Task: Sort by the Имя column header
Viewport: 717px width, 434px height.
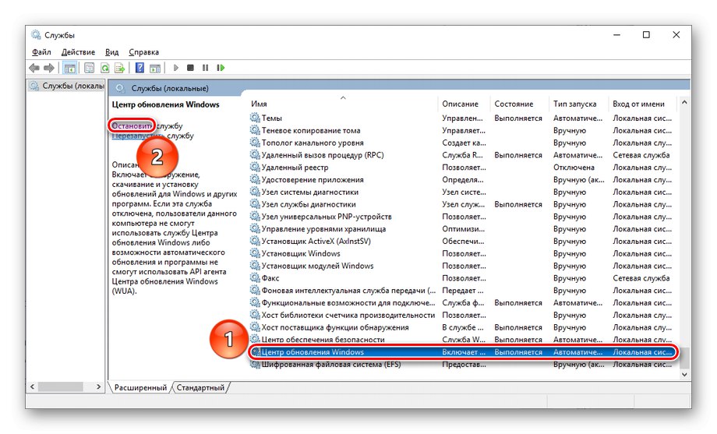Action: [343, 104]
